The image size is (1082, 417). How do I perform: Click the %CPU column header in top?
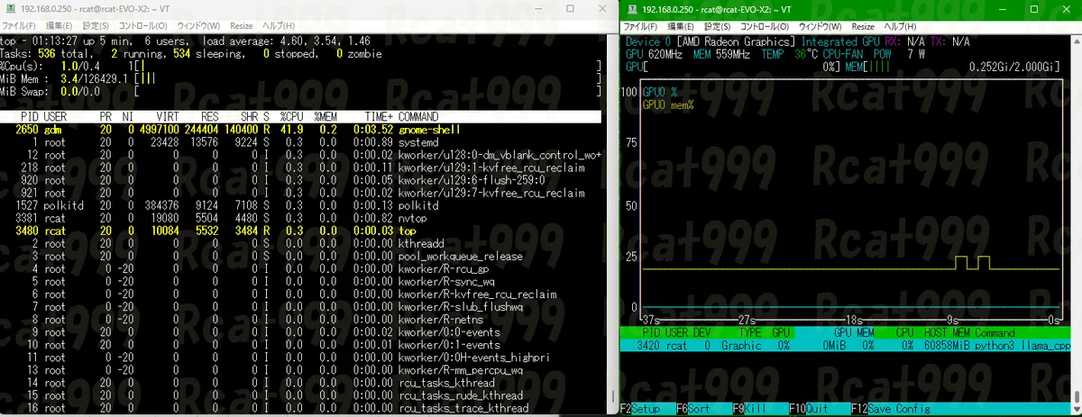pos(292,117)
